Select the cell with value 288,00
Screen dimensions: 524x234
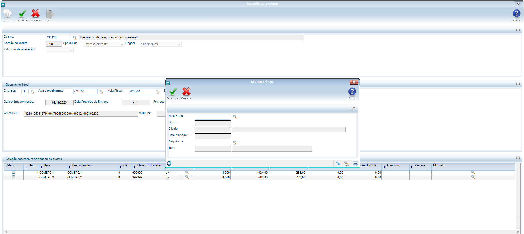point(287,173)
